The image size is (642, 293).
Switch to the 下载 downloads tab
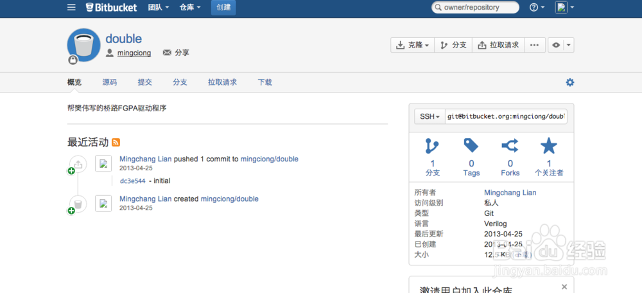tap(265, 82)
